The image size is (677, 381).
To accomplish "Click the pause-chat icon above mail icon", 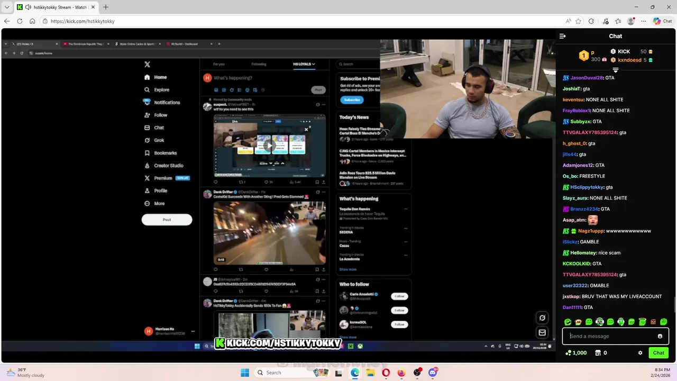I will click(542, 318).
